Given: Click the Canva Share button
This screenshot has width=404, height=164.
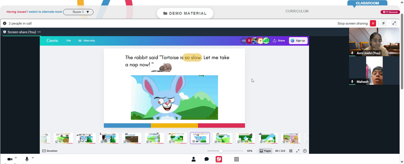Looking at the screenshot, I should 279,41.
